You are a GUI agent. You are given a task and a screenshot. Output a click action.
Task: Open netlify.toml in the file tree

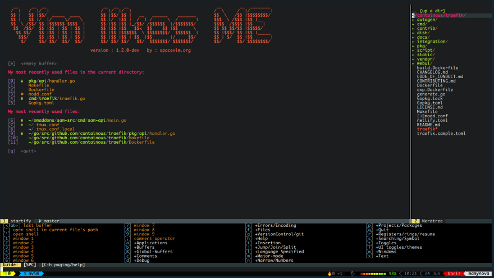coord(432,120)
